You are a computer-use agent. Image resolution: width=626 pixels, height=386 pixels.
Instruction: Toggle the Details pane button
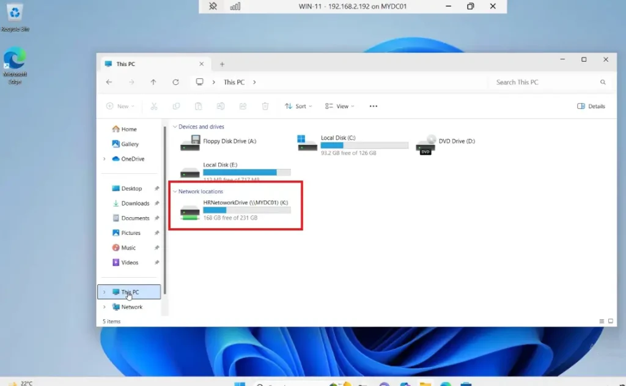click(x=591, y=106)
